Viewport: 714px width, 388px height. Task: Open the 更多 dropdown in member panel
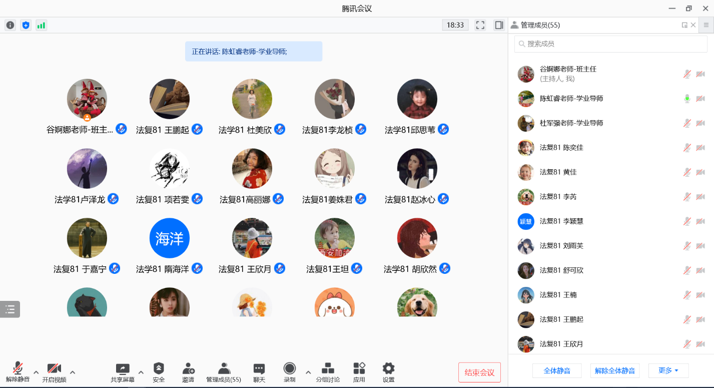(668, 370)
